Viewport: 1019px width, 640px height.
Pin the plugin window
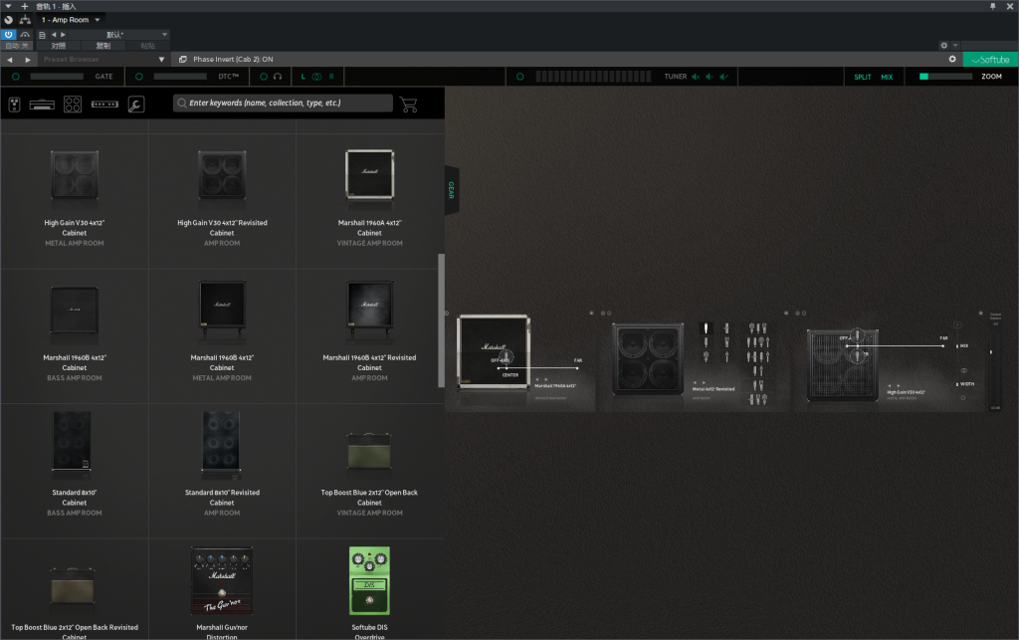(x=992, y=6)
